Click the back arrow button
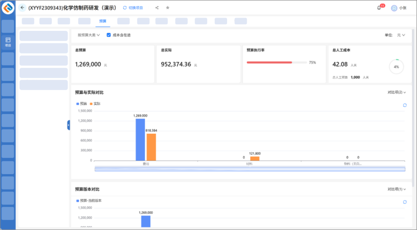The width and height of the screenshot is (417, 230). 22,8
